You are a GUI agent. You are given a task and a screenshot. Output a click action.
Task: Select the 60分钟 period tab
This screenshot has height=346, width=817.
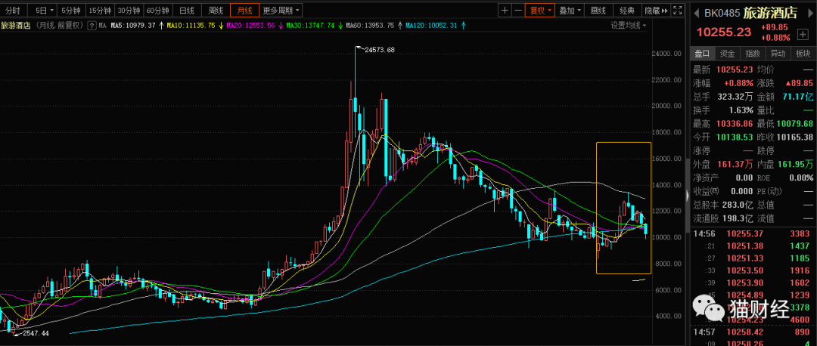[157, 11]
